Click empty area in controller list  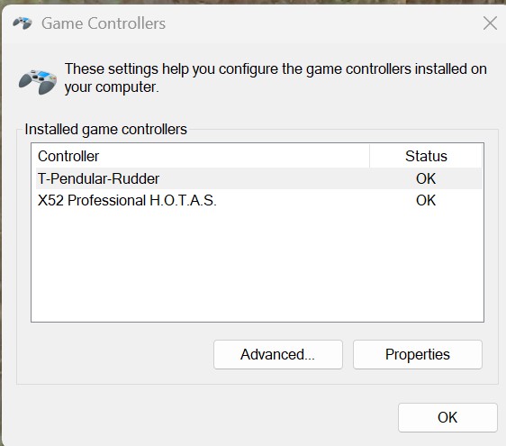point(258,266)
